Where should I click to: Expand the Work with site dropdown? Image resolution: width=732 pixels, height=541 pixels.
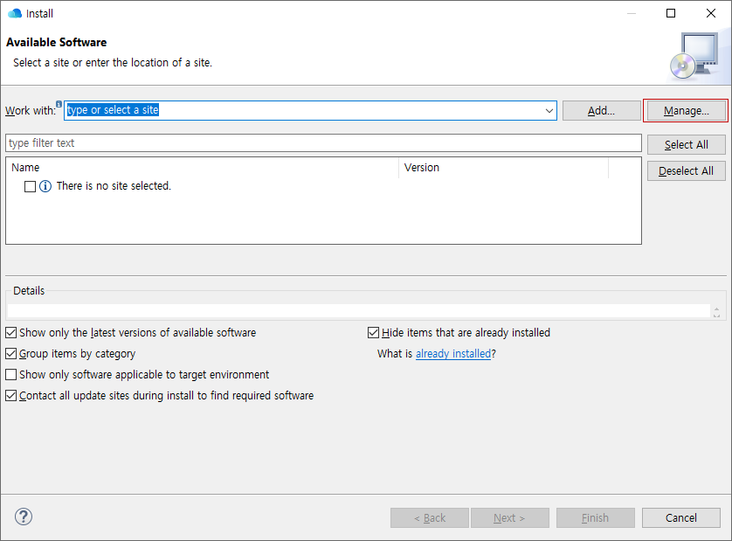(549, 111)
